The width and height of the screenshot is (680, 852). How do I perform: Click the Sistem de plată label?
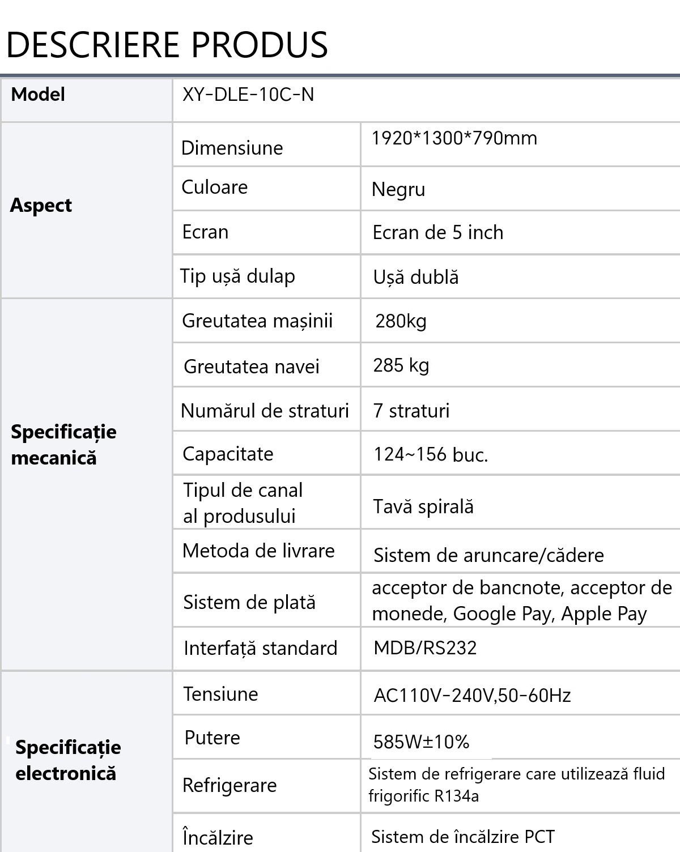(249, 602)
